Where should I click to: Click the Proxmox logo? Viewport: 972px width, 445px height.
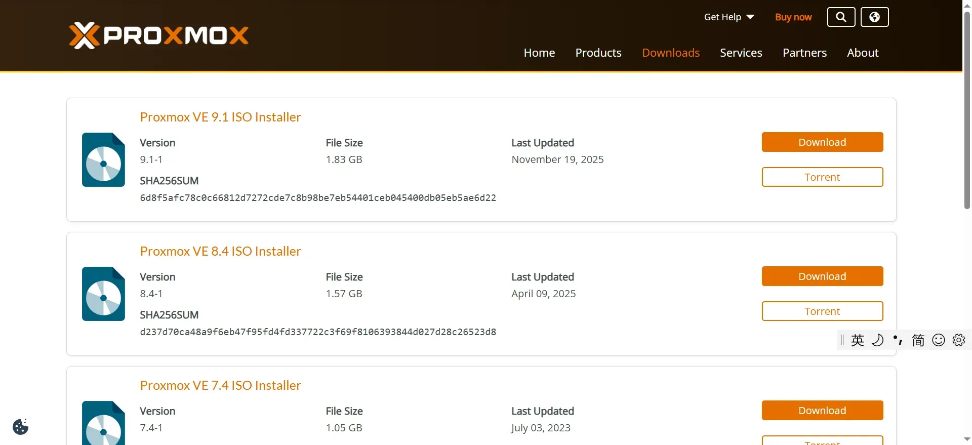point(158,35)
